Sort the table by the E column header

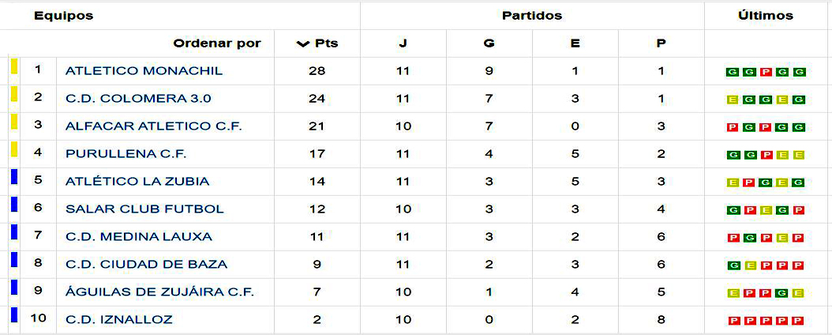(575, 43)
